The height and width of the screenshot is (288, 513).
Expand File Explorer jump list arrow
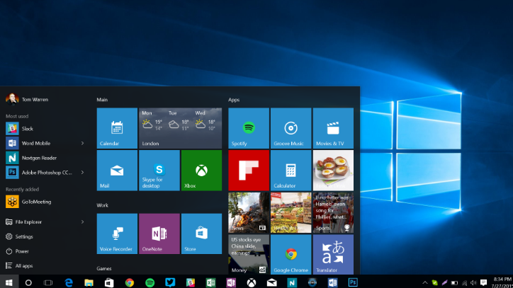click(x=82, y=222)
